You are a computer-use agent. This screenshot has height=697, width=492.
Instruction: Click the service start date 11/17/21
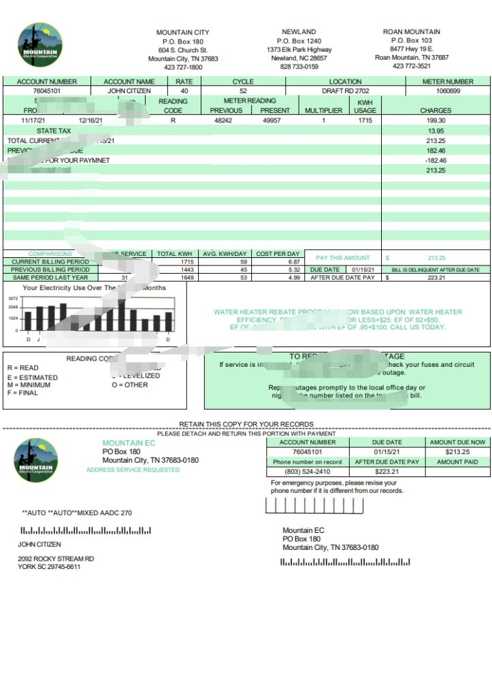click(x=33, y=120)
